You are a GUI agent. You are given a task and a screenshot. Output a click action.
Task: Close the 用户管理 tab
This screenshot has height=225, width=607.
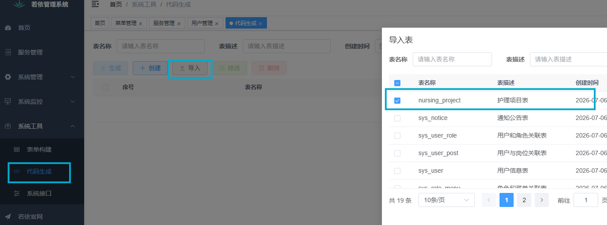(217, 24)
